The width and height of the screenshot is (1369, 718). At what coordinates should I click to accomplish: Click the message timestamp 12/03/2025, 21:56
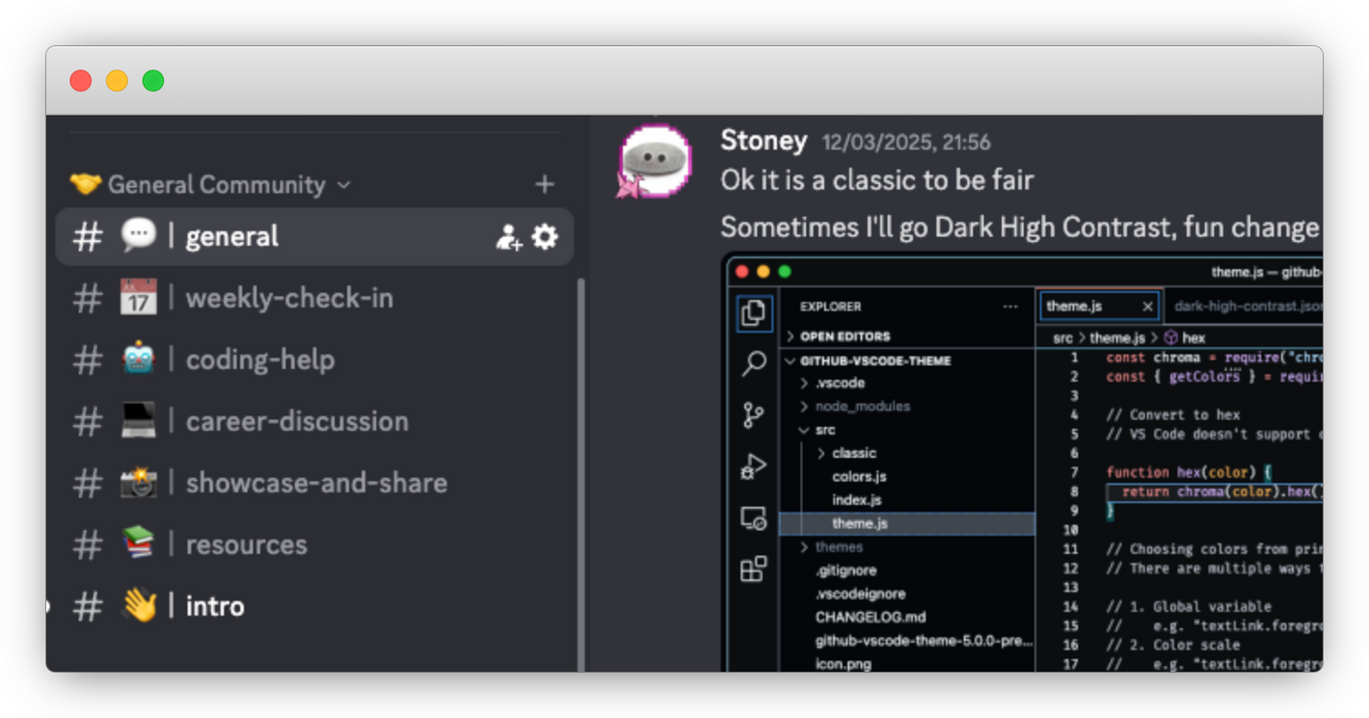tap(905, 143)
